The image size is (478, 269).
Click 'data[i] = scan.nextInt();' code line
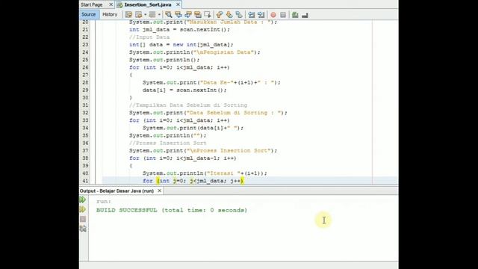click(184, 90)
